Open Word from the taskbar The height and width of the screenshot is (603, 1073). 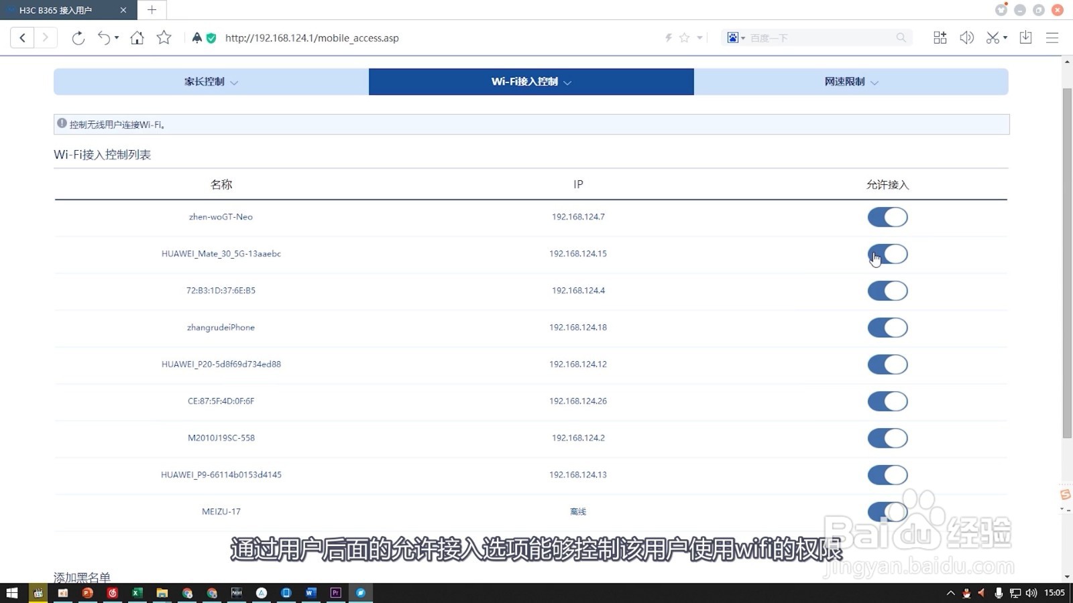(x=310, y=593)
